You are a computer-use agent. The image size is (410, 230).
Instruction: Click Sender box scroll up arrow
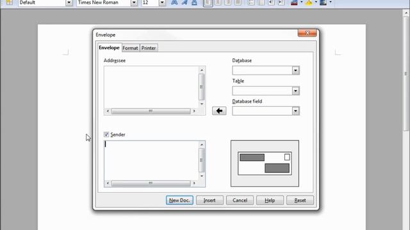pos(202,145)
